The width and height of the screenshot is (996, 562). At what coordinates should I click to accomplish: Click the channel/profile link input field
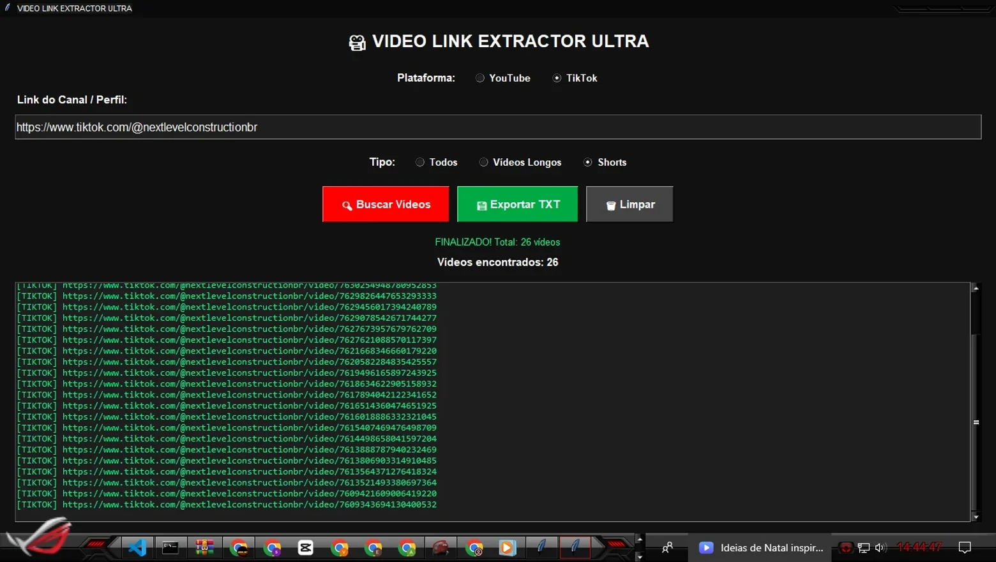498,127
